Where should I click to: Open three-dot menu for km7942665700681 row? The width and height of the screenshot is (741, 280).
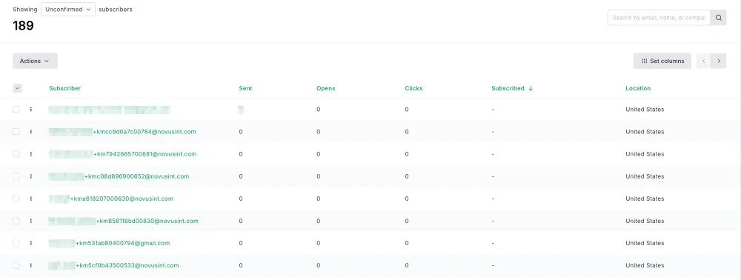[30, 154]
